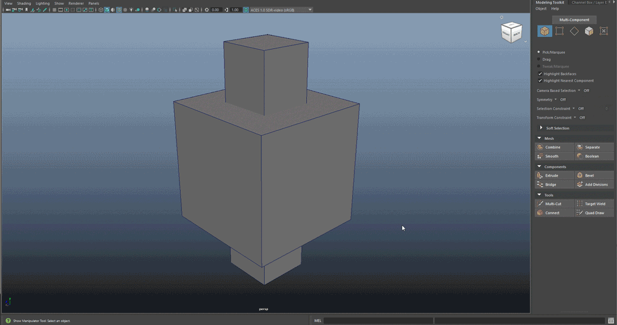Click the Smooth mesh icon
Image resolution: width=617 pixels, height=325 pixels.
point(540,156)
